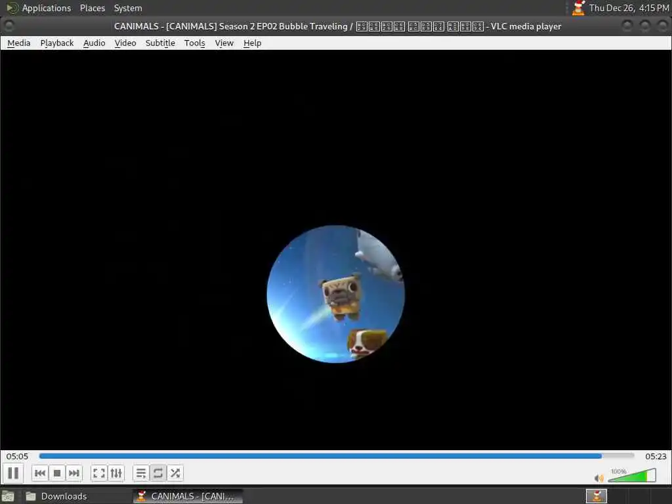Open the Media menu

19,43
